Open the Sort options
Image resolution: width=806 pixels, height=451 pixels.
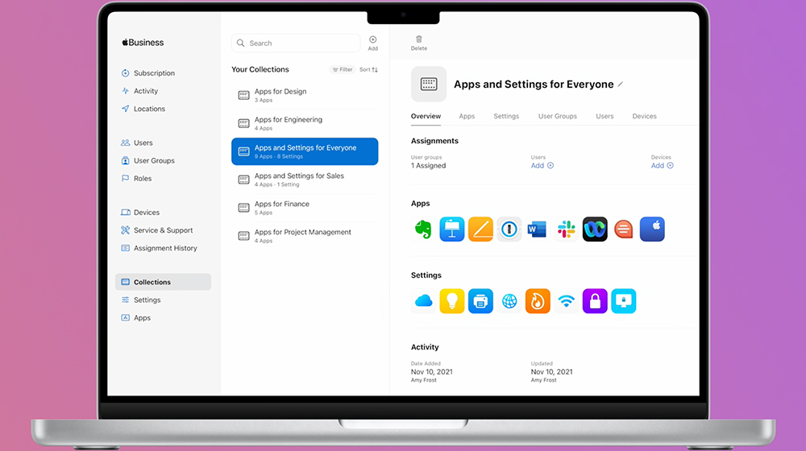tap(368, 69)
